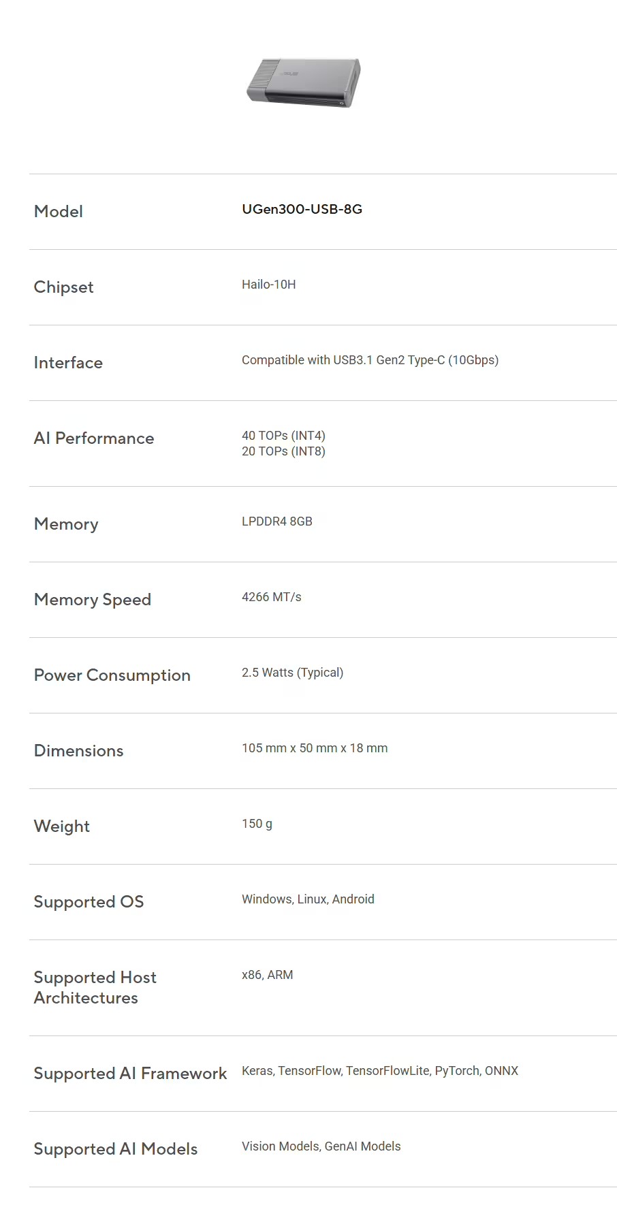Click the x86, ARM architectures value

(267, 975)
